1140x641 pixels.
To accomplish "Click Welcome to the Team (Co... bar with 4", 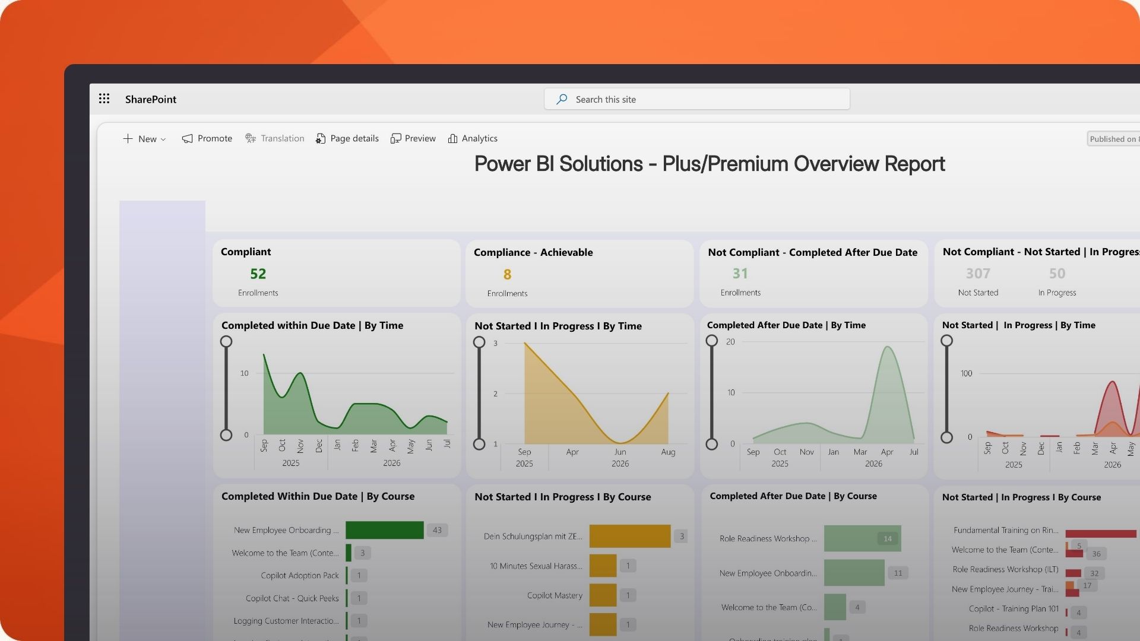I will (x=835, y=607).
